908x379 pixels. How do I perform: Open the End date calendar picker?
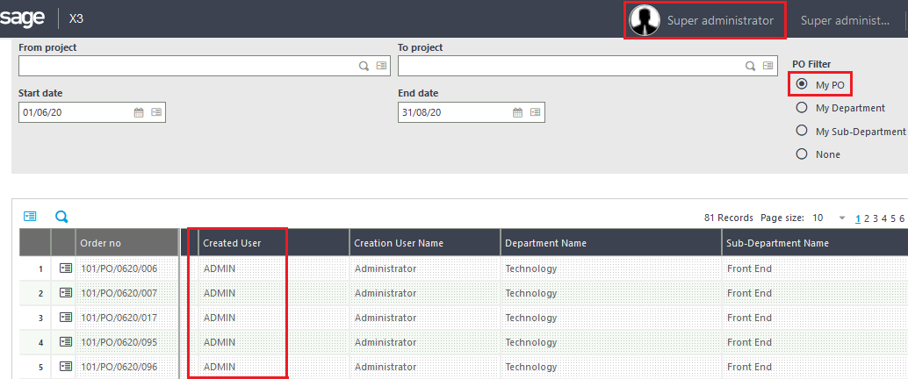[518, 112]
